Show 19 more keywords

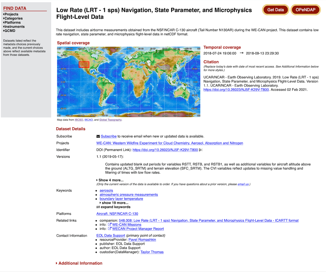pyautogui.click(x=115, y=203)
